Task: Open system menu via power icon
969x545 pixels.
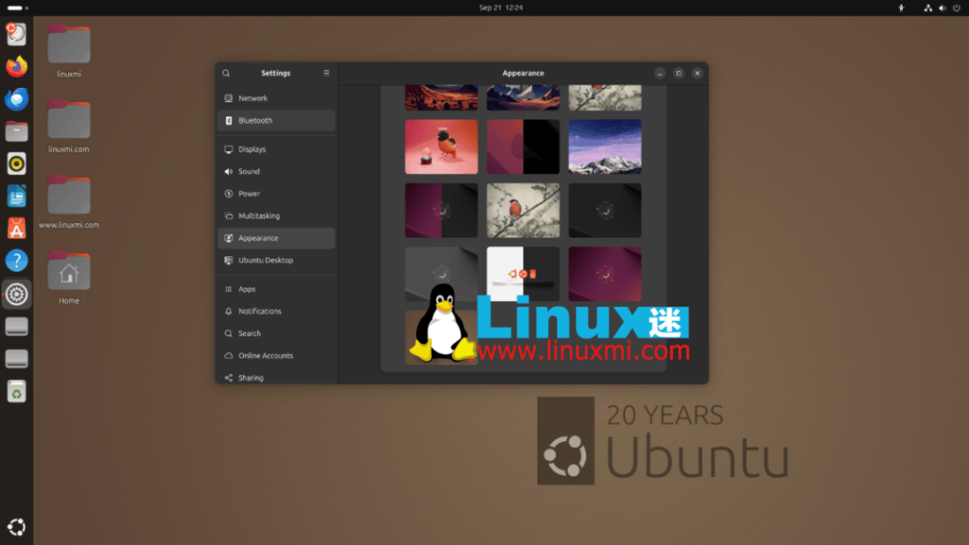Action: pyautogui.click(x=954, y=8)
